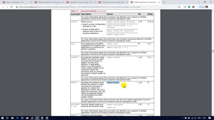Click the scrollbar down arrow
This screenshot has width=214, height=120.
pyautogui.click(x=213, y=115)
